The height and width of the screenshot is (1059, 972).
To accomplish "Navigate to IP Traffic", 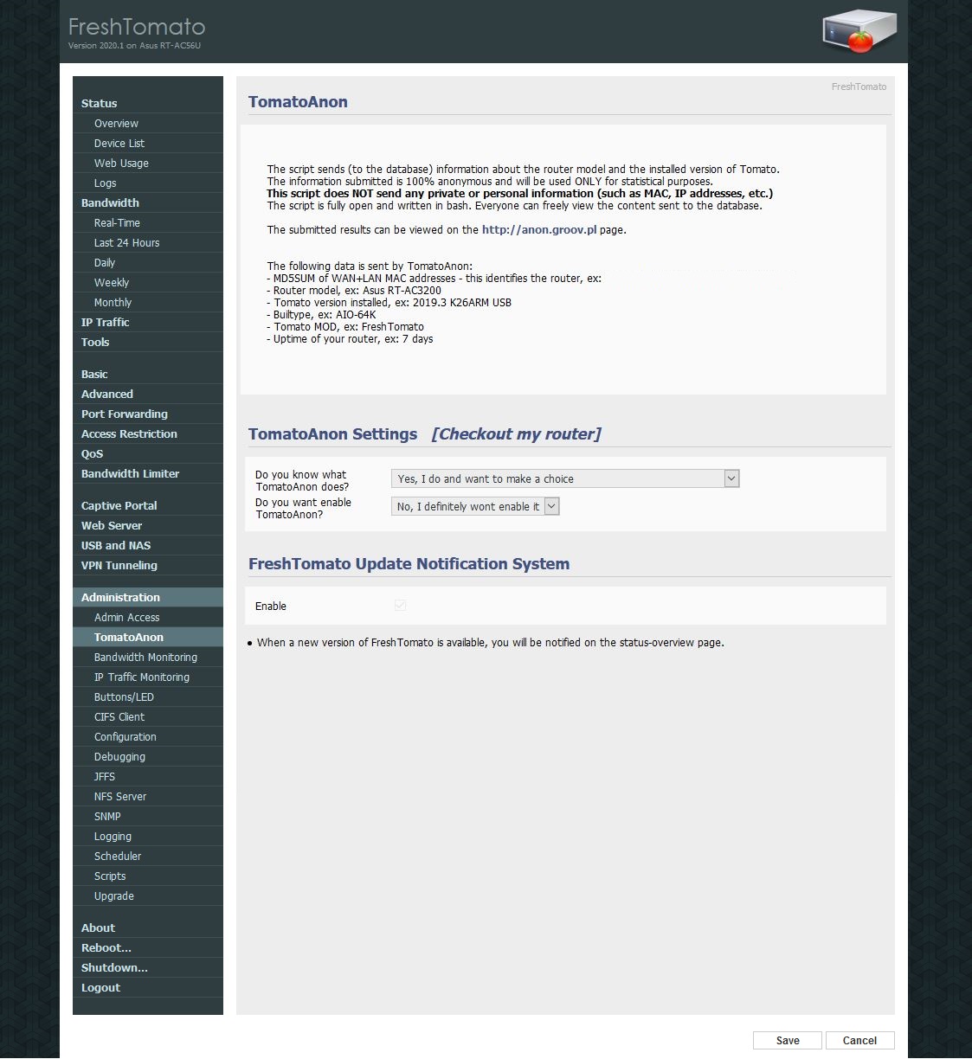I will pos(148,323).
